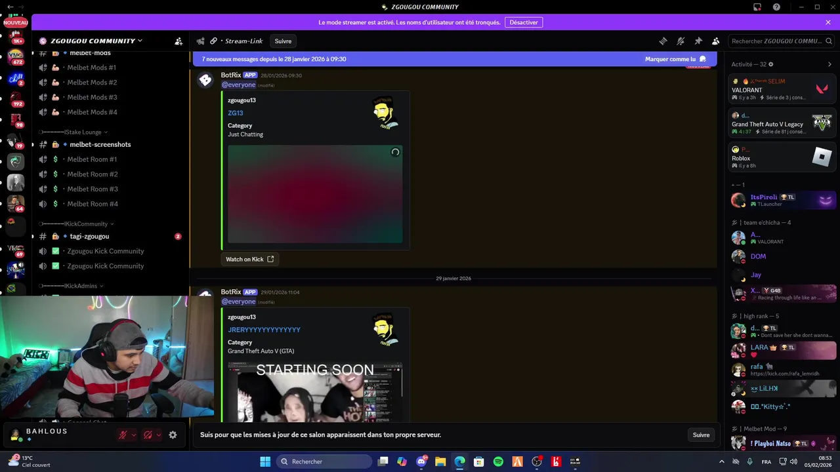Show hidden system tray icons arrow
The image size is (840, 472).
(x=722, y=462)
